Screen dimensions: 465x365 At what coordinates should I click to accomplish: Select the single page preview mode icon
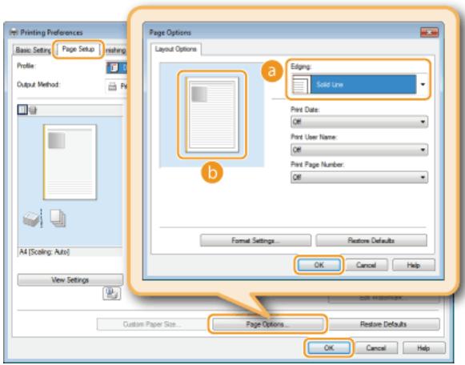tap(22, 110)
